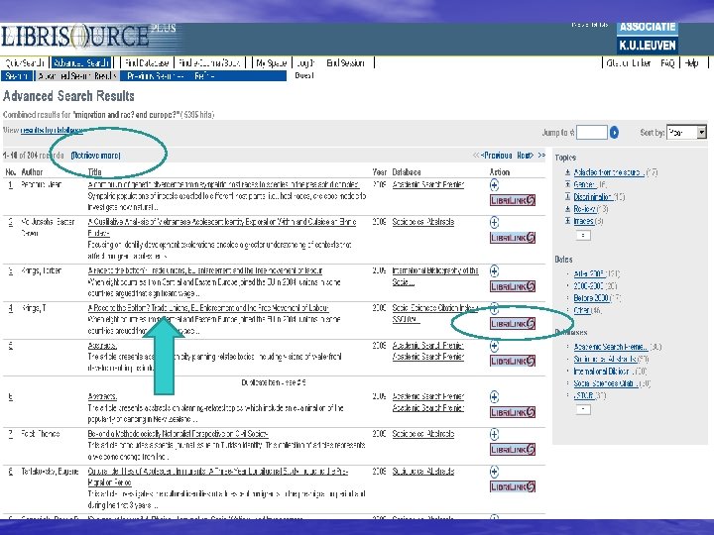Screen dimensions: 714x535
Task: Add Vietnamese Adolescent Identity result to basket
Action: click(494, 222)
